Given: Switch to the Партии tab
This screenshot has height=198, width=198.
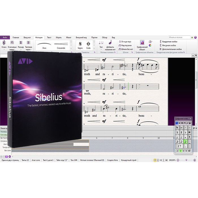Looking at the screenshot, I should 94,38.
